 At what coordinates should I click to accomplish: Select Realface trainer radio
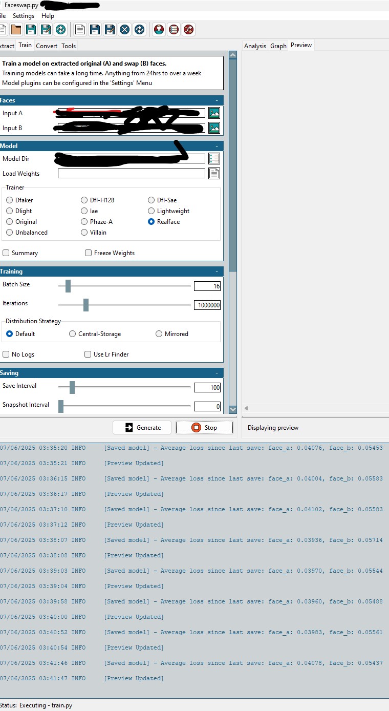pyautogui.click(x=164, y=222)
